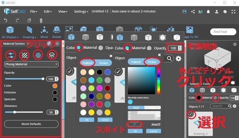Click the copy objects icon
This screenshot has width=239, height=138.
[x=29, y=20]
